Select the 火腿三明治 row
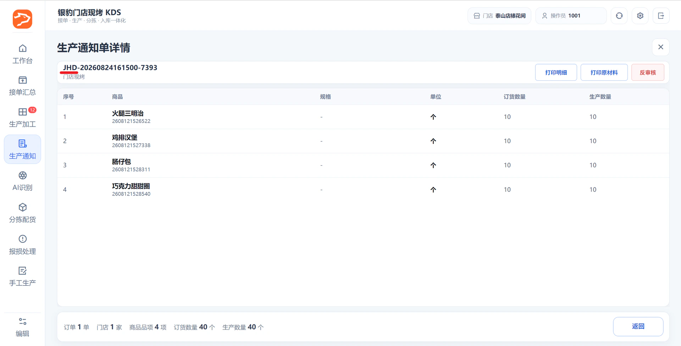This screenshot has width=681, height=346. [363, 117]
